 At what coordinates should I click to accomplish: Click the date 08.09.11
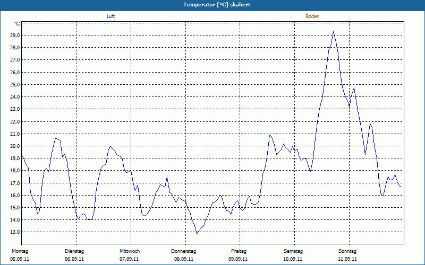click(x=184, y=259)
